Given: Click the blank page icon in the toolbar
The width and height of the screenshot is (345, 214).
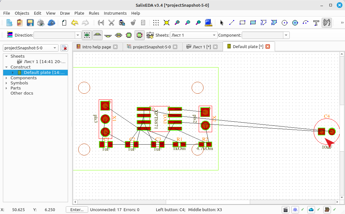Looking at the screenshot, I should [64, 23].
